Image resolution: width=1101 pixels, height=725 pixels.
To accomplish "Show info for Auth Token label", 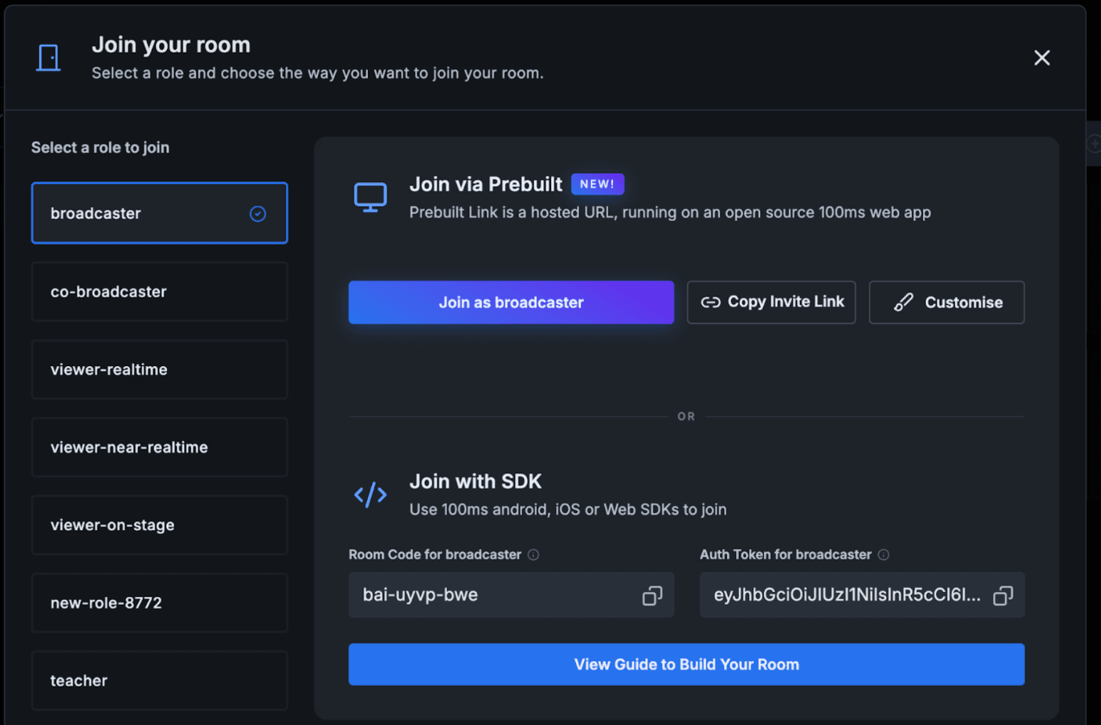I will (883, 555).
